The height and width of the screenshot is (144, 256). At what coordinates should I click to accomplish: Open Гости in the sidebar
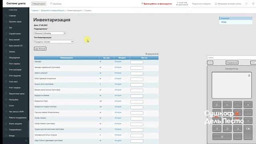(11, 106)
